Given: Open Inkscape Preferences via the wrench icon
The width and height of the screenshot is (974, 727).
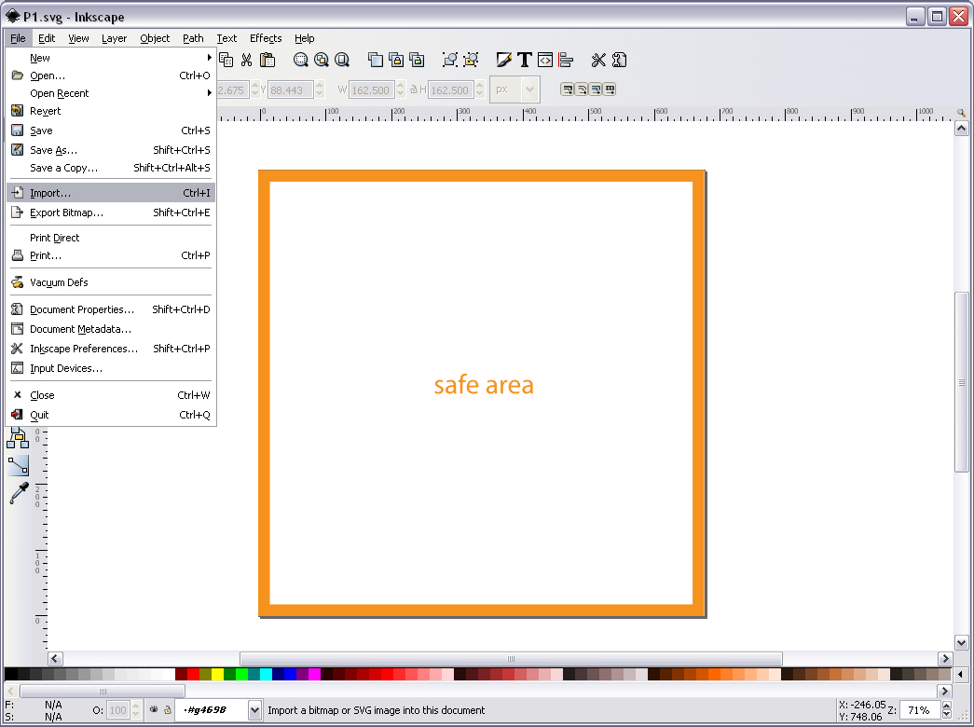Looking at the screenshot, I should 597,60.
